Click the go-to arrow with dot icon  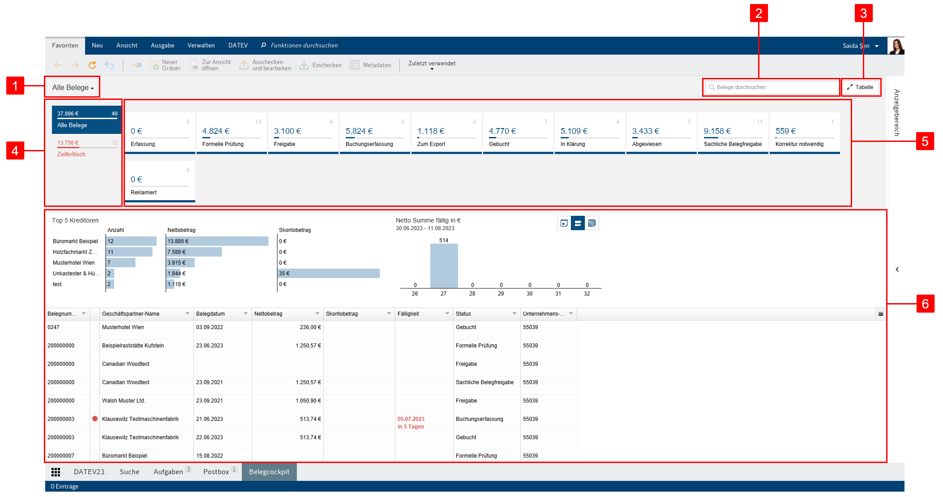pos(136,65)
